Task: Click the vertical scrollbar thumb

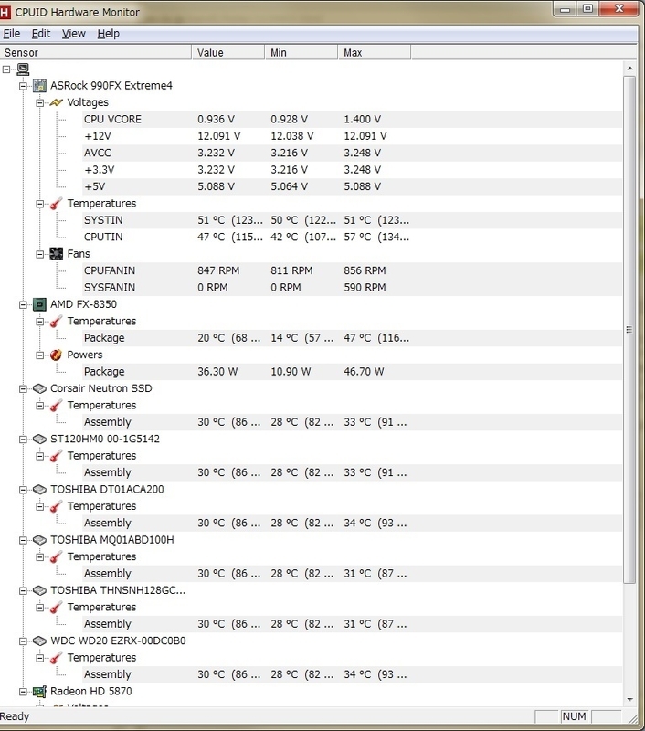Action: coord(629,330)
